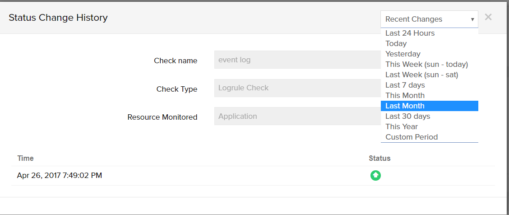Screen dimensions: 509x215
Task: Click the green up status icon
Action: 375,176
